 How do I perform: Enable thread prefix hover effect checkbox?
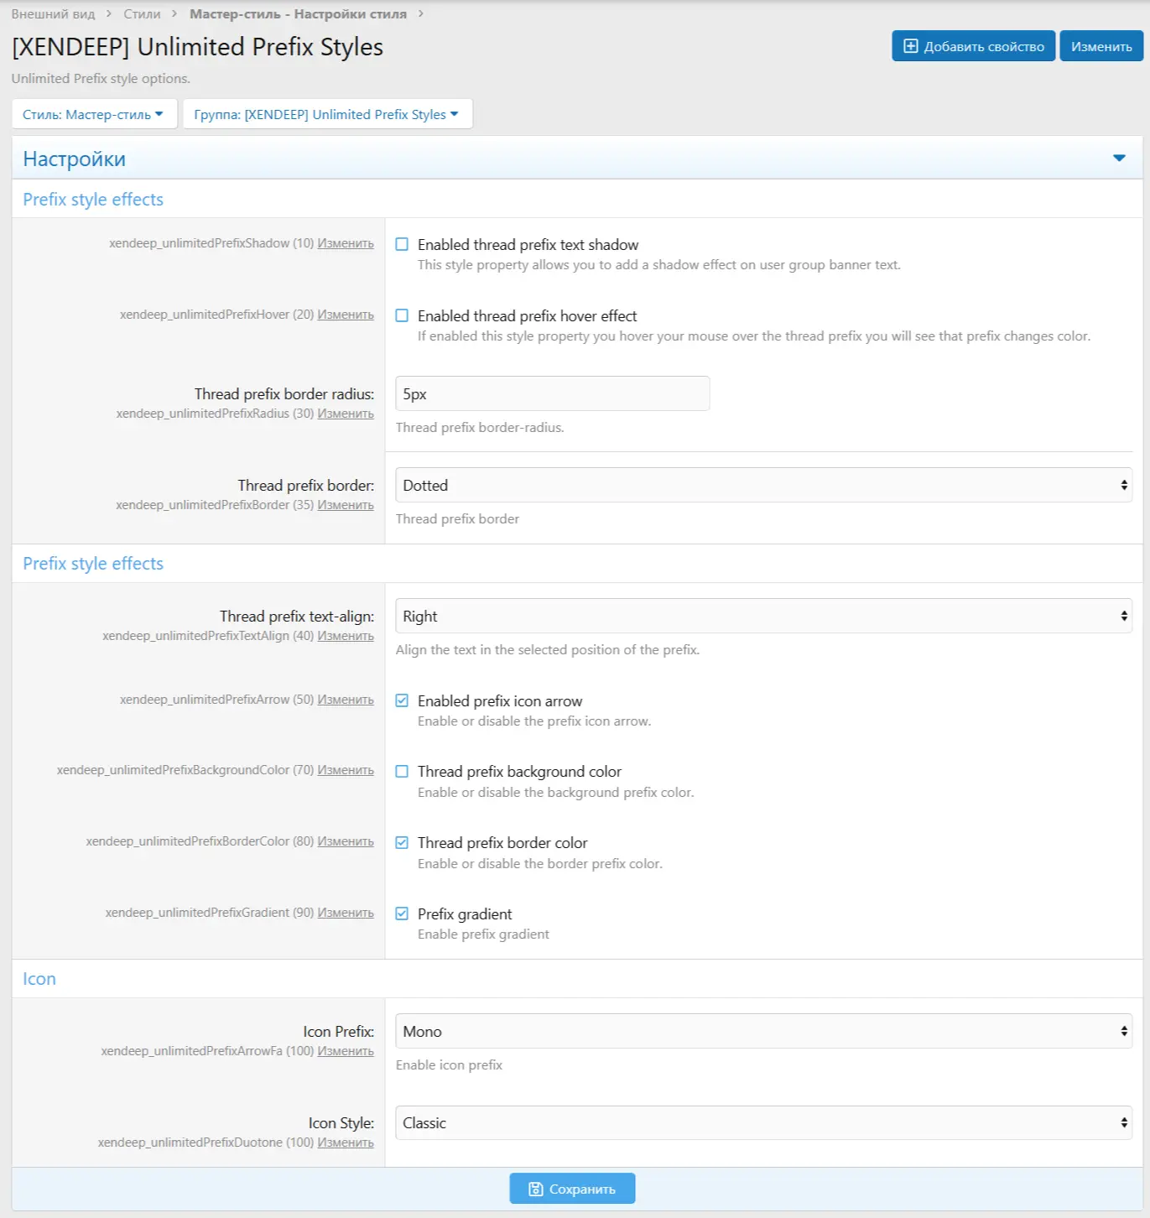pyautogui.click(x=403, y=316)
